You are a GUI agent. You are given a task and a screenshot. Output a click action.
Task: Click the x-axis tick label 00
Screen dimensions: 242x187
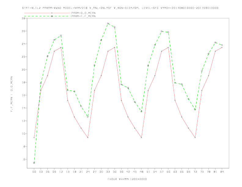point(34,172)
